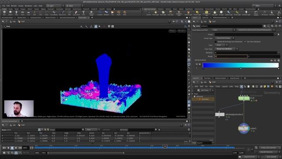The height and width of the screenshot is (159, 282).
Task: Click play forward on the playbar
Action: (16, 148)
